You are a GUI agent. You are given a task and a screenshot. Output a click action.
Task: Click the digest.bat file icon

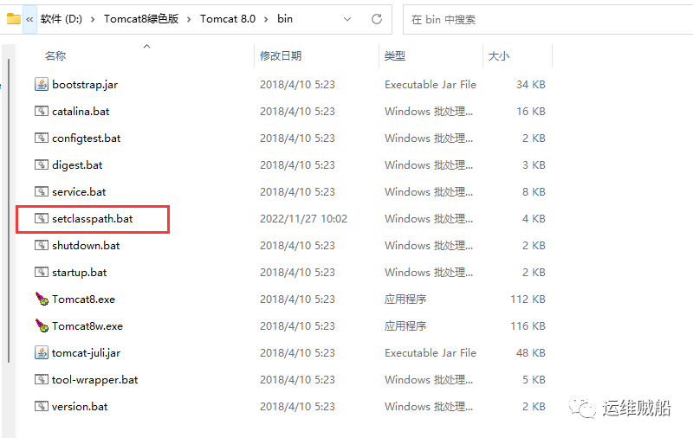coord(41,165)
